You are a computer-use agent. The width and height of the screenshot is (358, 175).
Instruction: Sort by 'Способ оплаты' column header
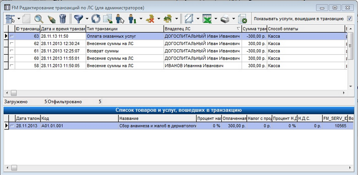pos(306,29)
